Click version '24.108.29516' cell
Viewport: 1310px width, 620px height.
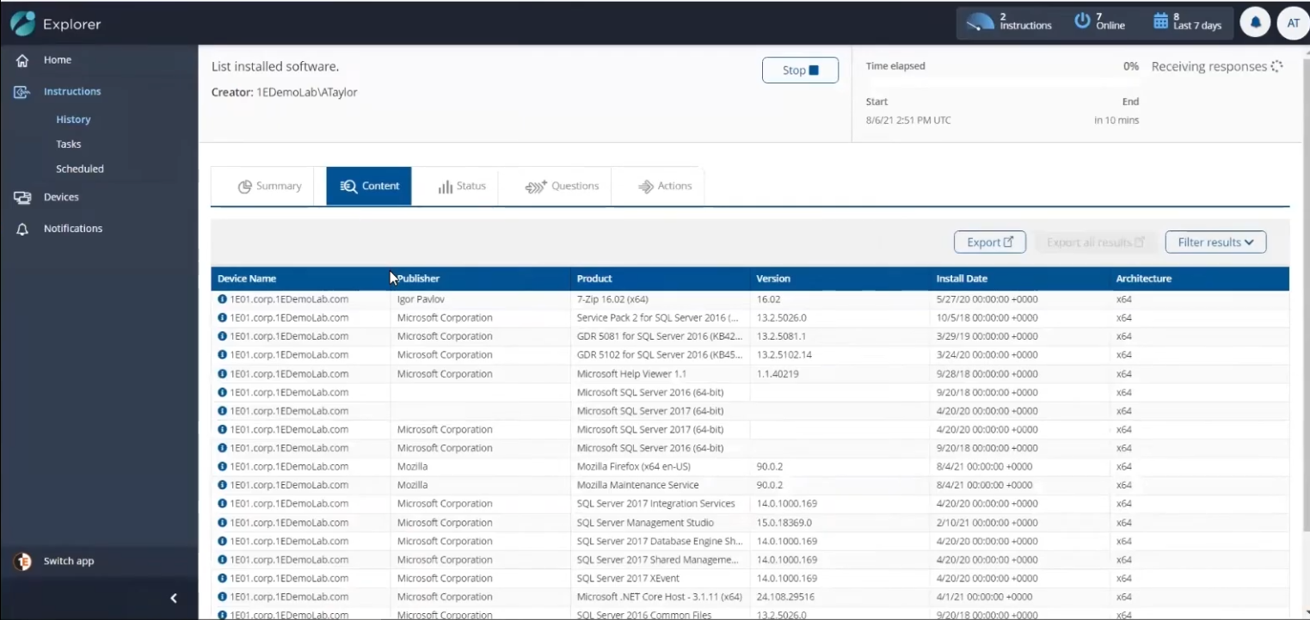coord(785,597)
